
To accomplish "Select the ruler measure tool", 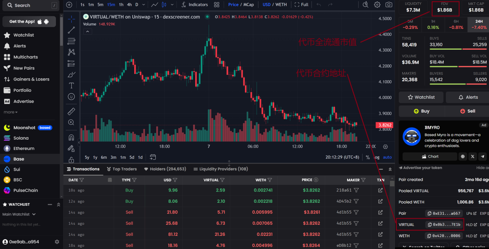I will pos(71,111).
